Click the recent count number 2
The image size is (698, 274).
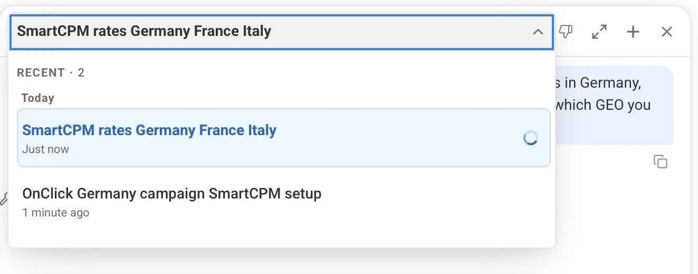click(x=81, y=73)
